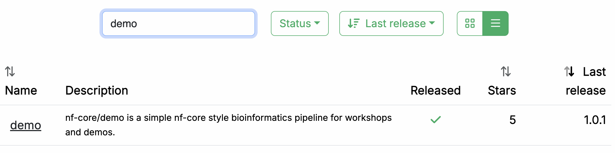The height and width of the screenshot is (153, 615).
Task: Click the Stars column header text
Action: coord(502,90)
